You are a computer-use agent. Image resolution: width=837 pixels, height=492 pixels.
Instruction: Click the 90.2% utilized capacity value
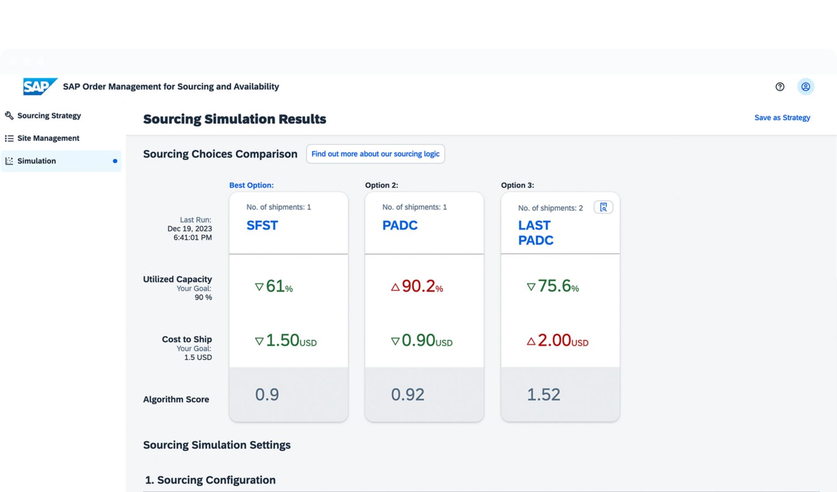tap(417, 286)
